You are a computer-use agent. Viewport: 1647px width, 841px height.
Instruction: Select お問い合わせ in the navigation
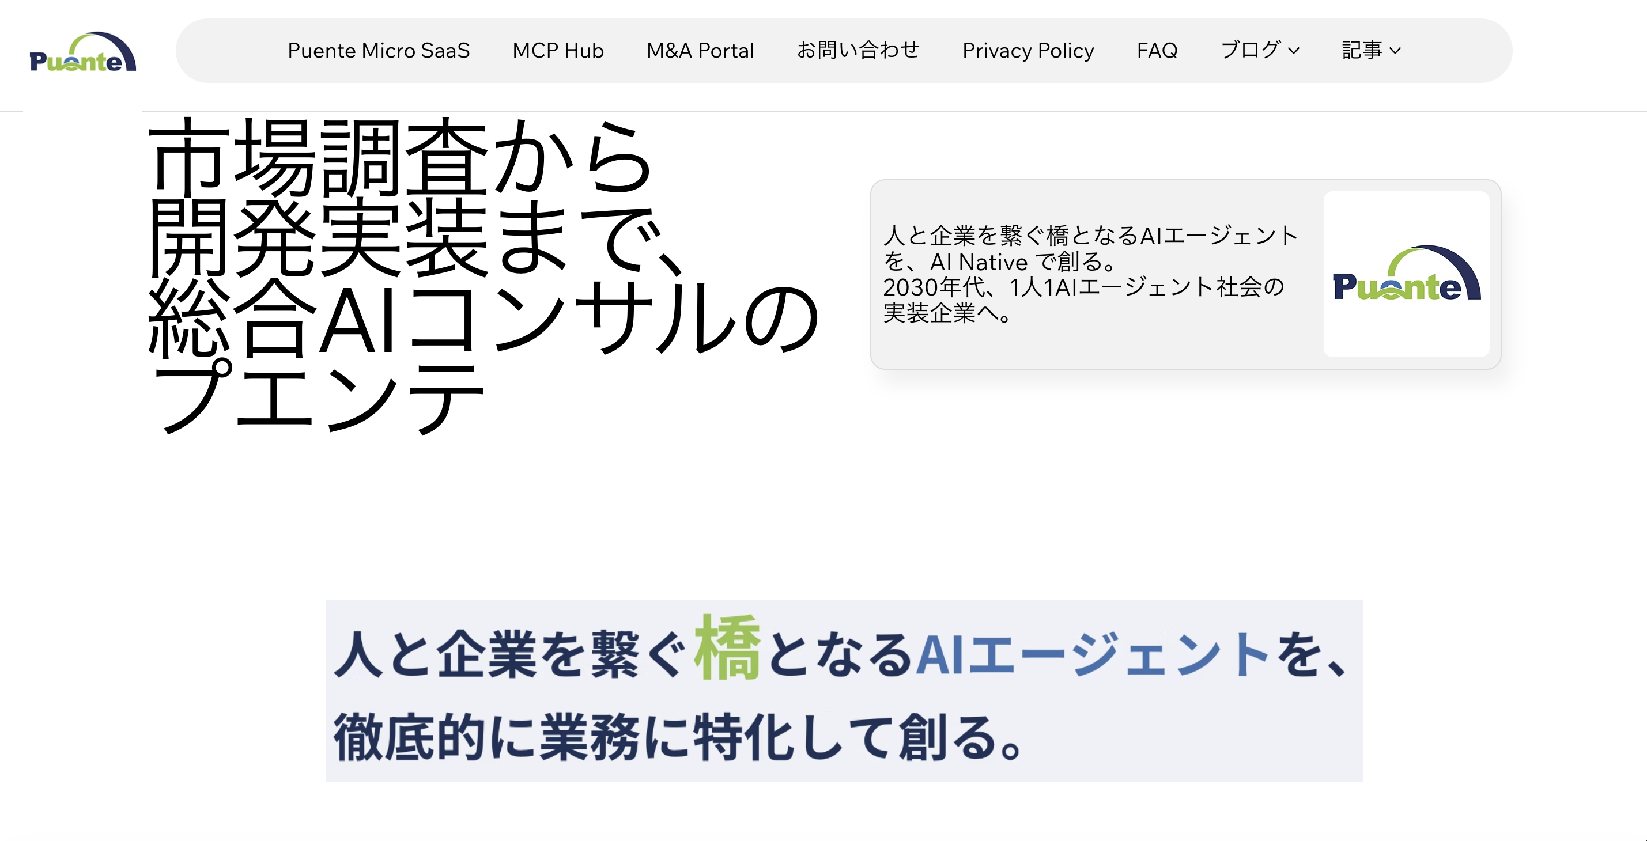pos(858,51)
